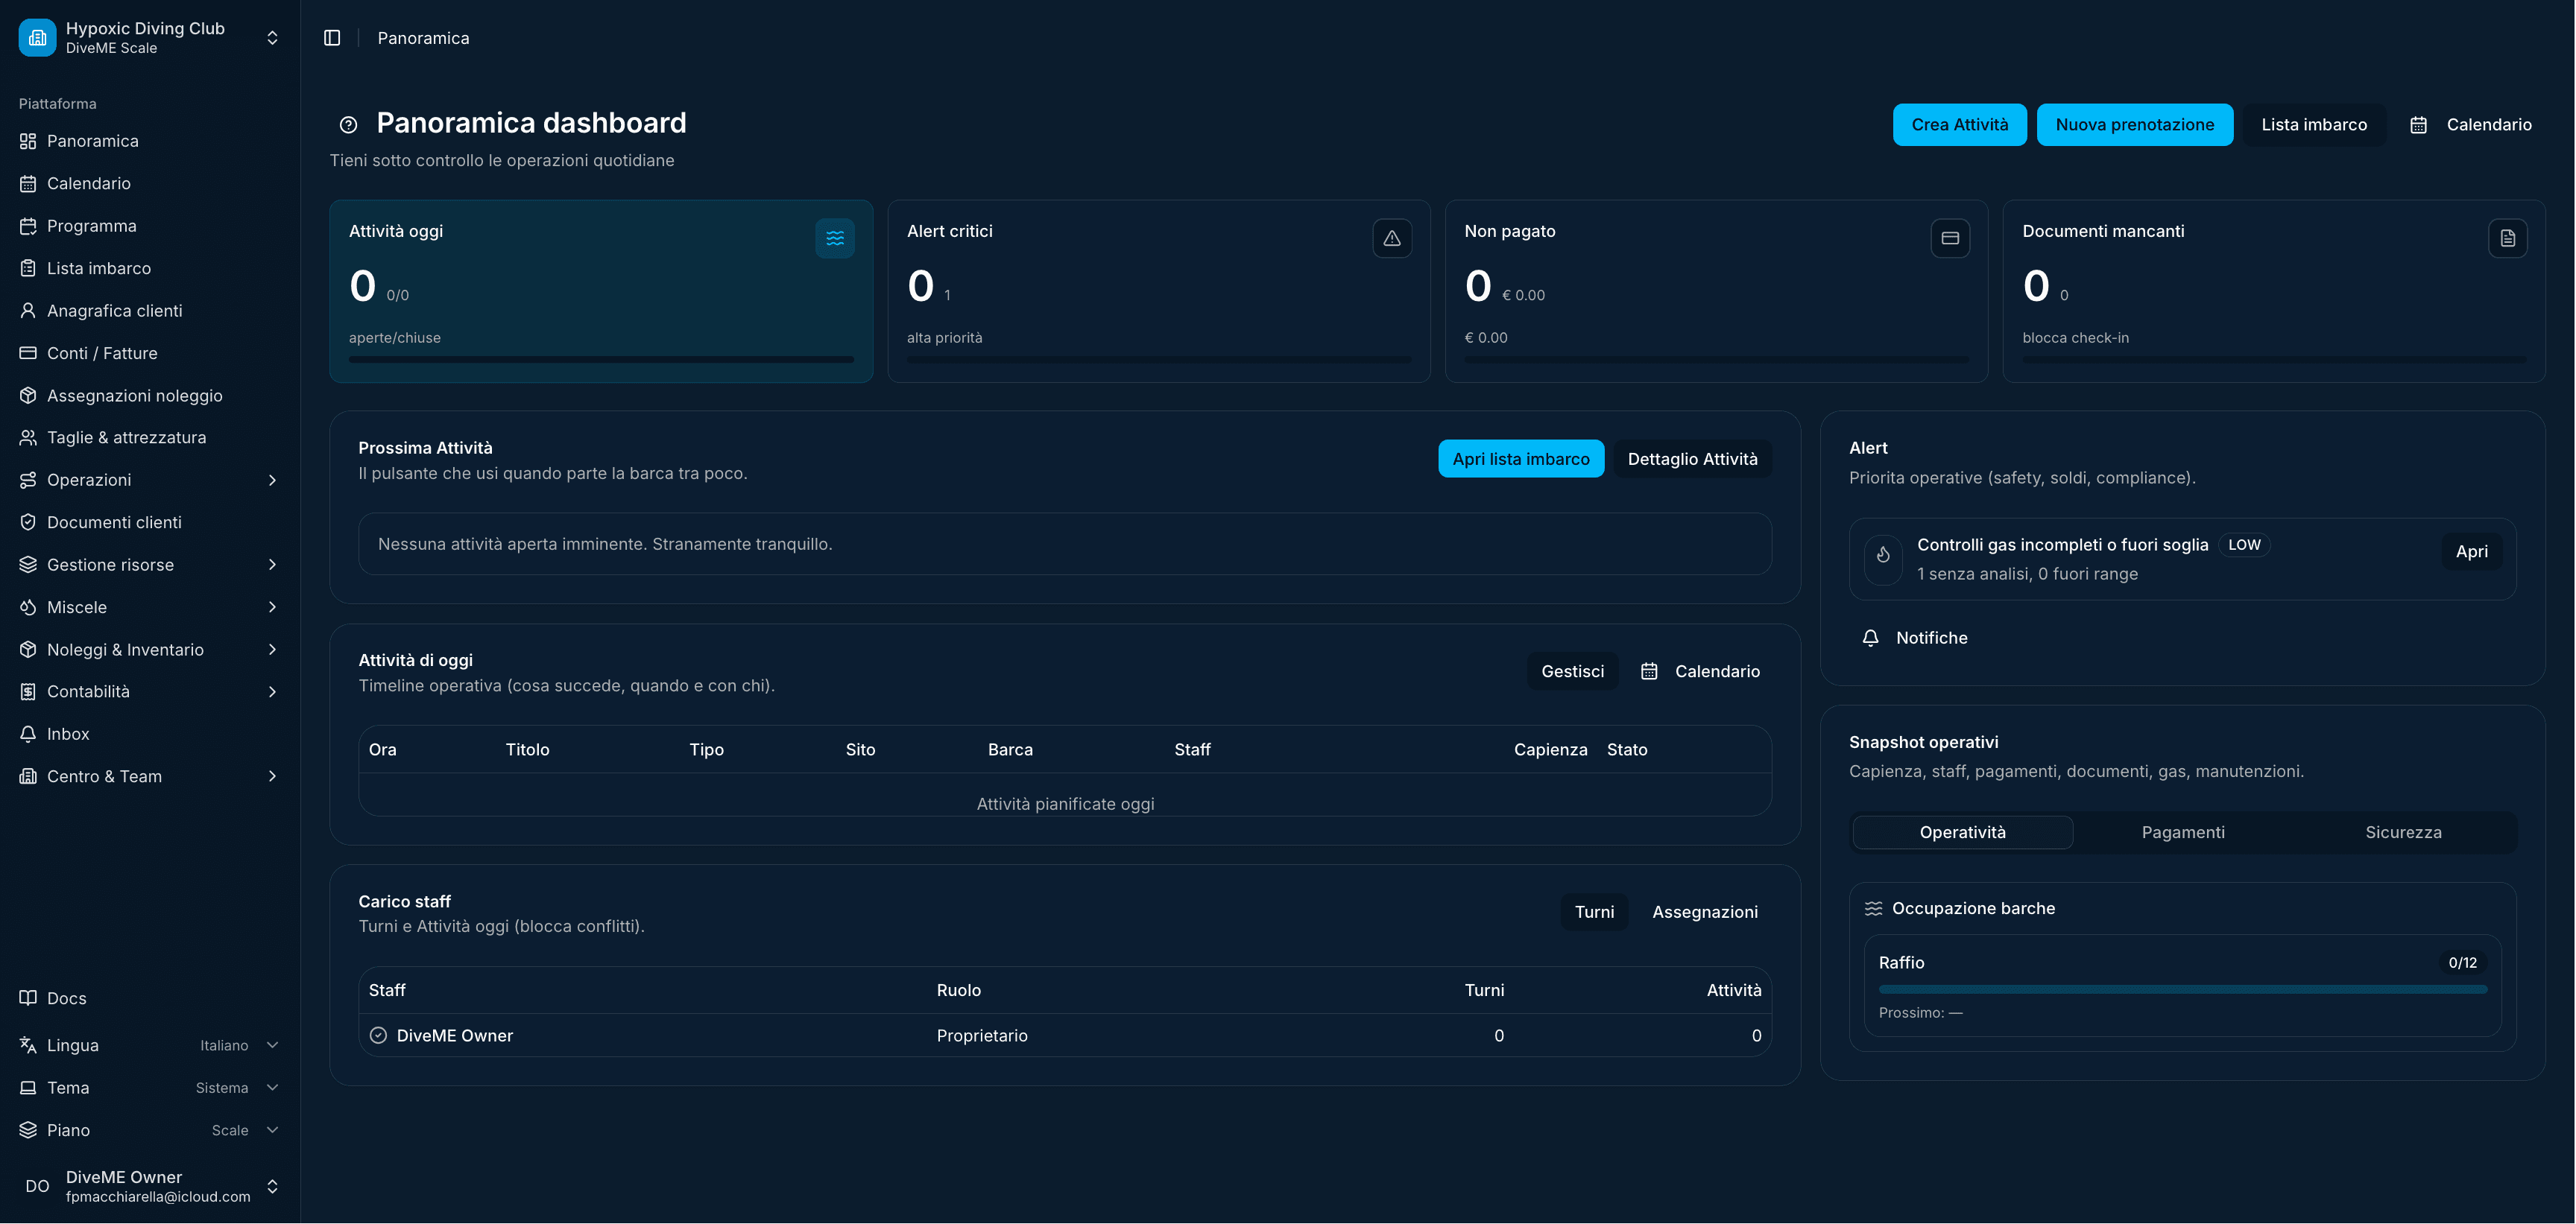
Task: Click the Alert critici card
Action: click(1158, 292)
